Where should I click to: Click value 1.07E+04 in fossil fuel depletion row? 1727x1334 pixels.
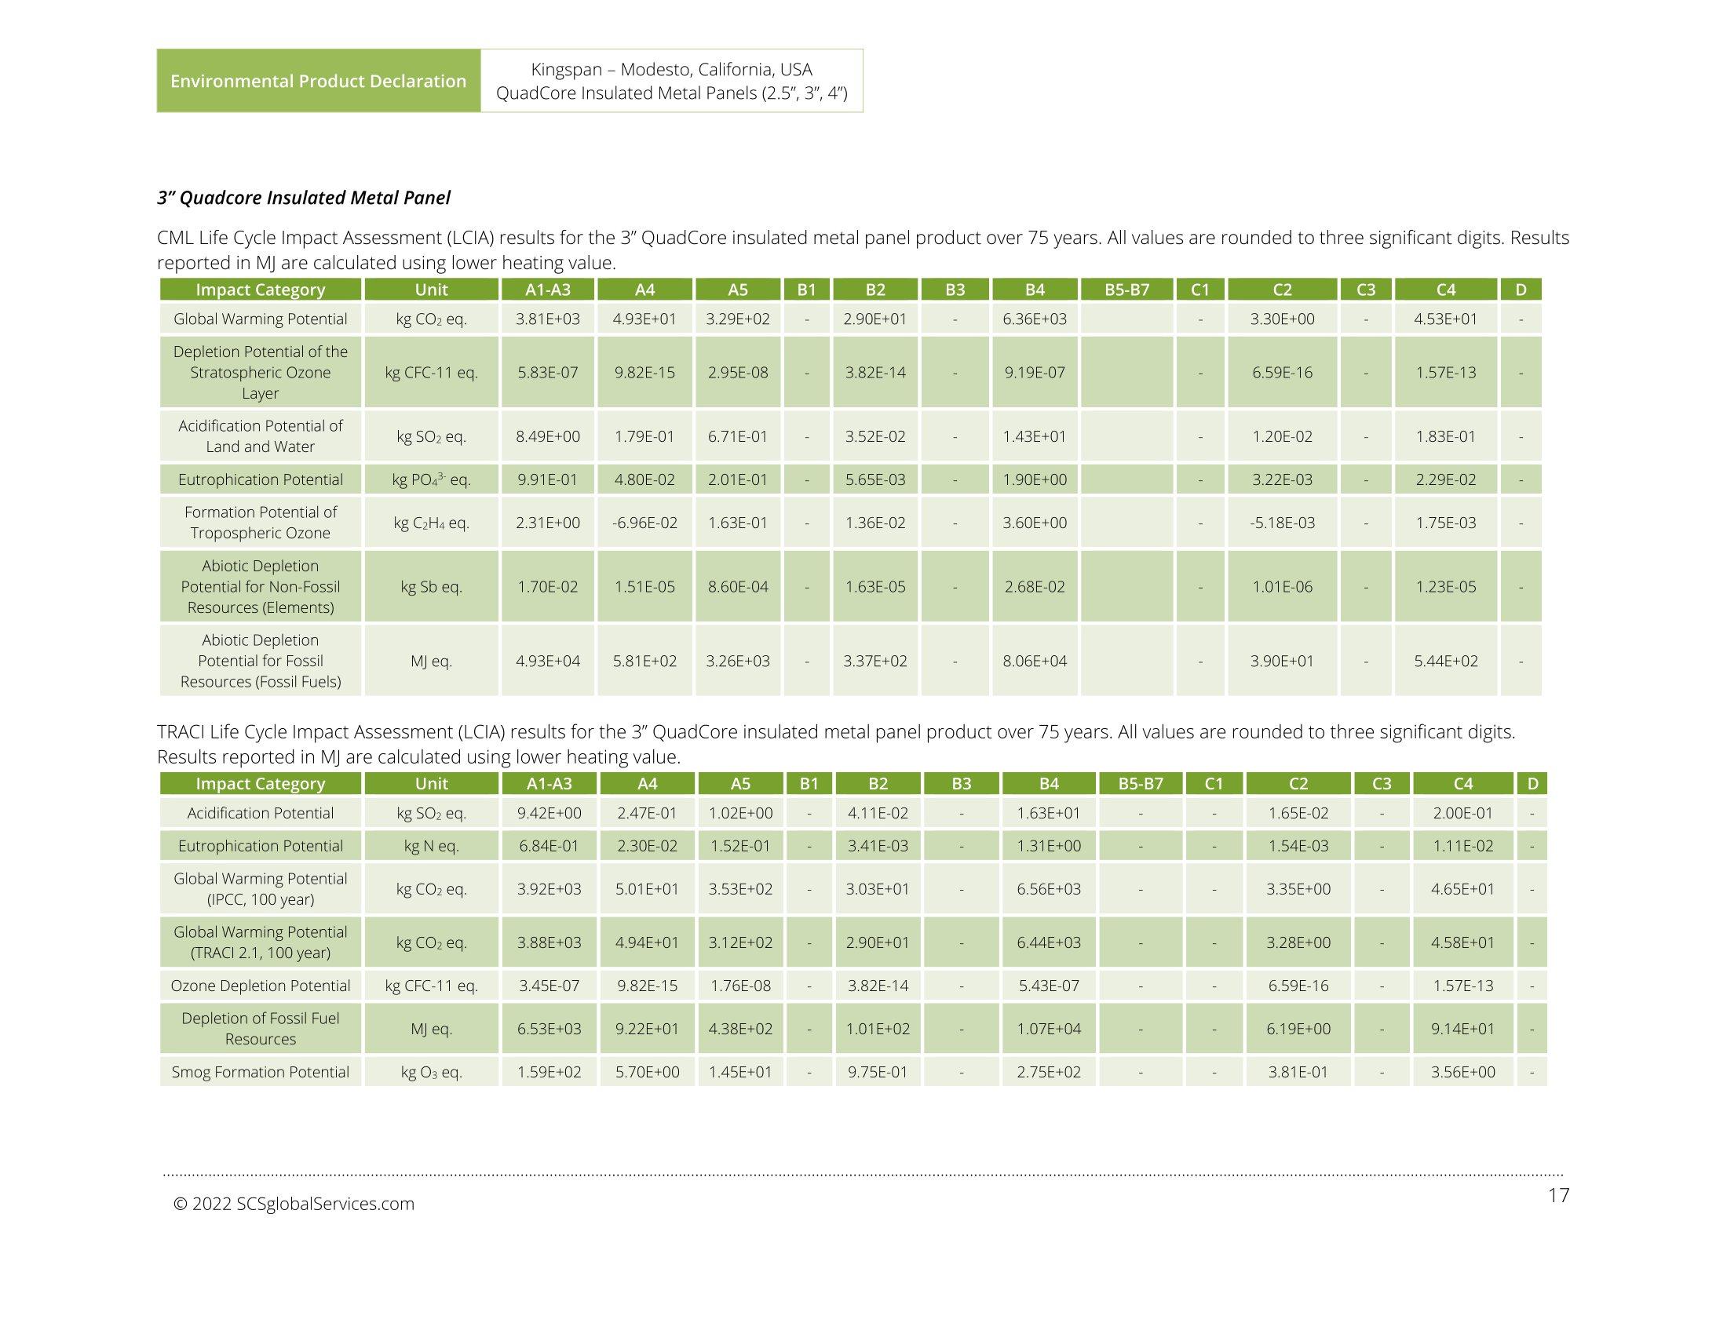click(x=1049, y=1029)
